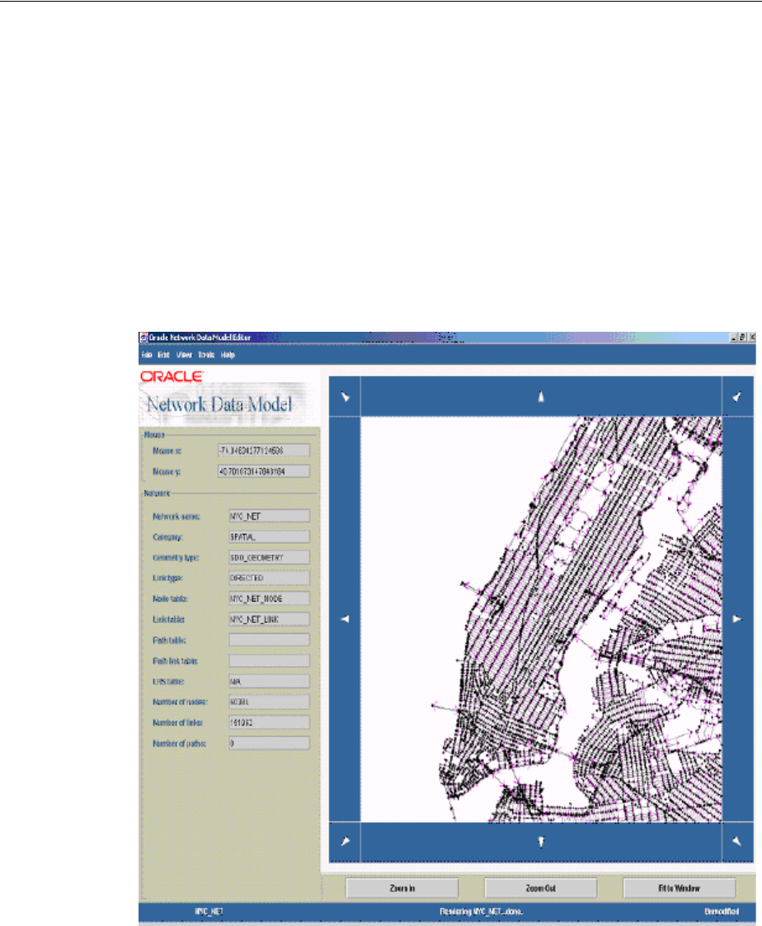This screenshot has height=926, width=762.
Task: Click the Node table field NYC_NET_NODE
Action: click(269, 599)
